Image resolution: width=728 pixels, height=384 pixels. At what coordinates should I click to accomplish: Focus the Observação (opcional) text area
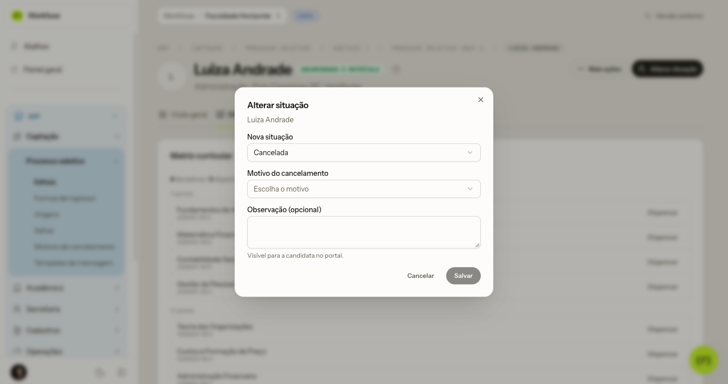364,232
